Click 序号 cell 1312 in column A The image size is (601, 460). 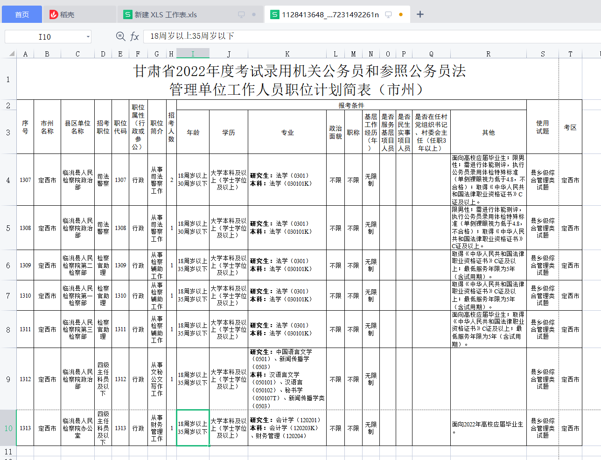click(25, 379)
